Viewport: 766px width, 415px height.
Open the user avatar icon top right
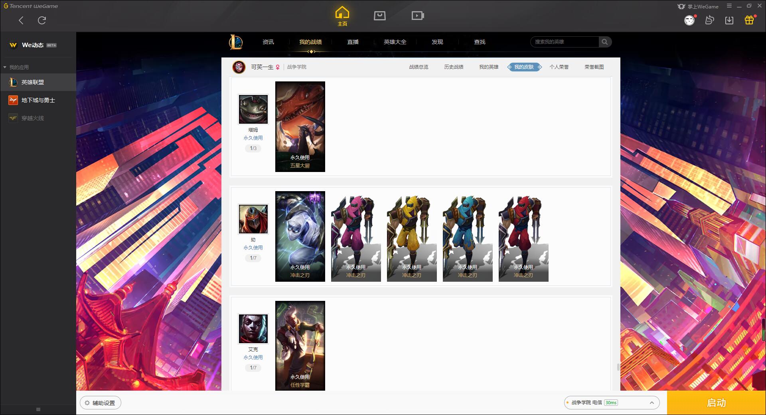[689, 20]
